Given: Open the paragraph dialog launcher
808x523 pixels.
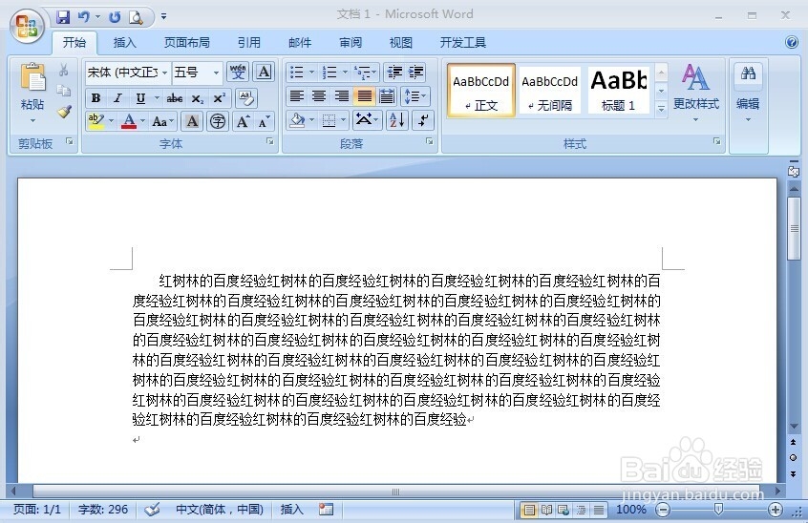Looking at the screenshot, I should tap(430, 141).
